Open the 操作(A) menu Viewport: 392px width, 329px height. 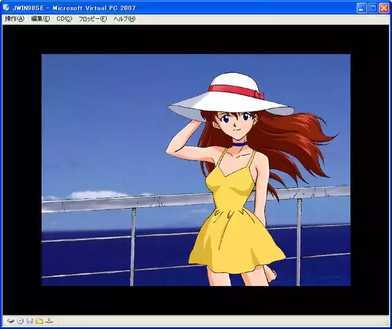coord(15,19)
